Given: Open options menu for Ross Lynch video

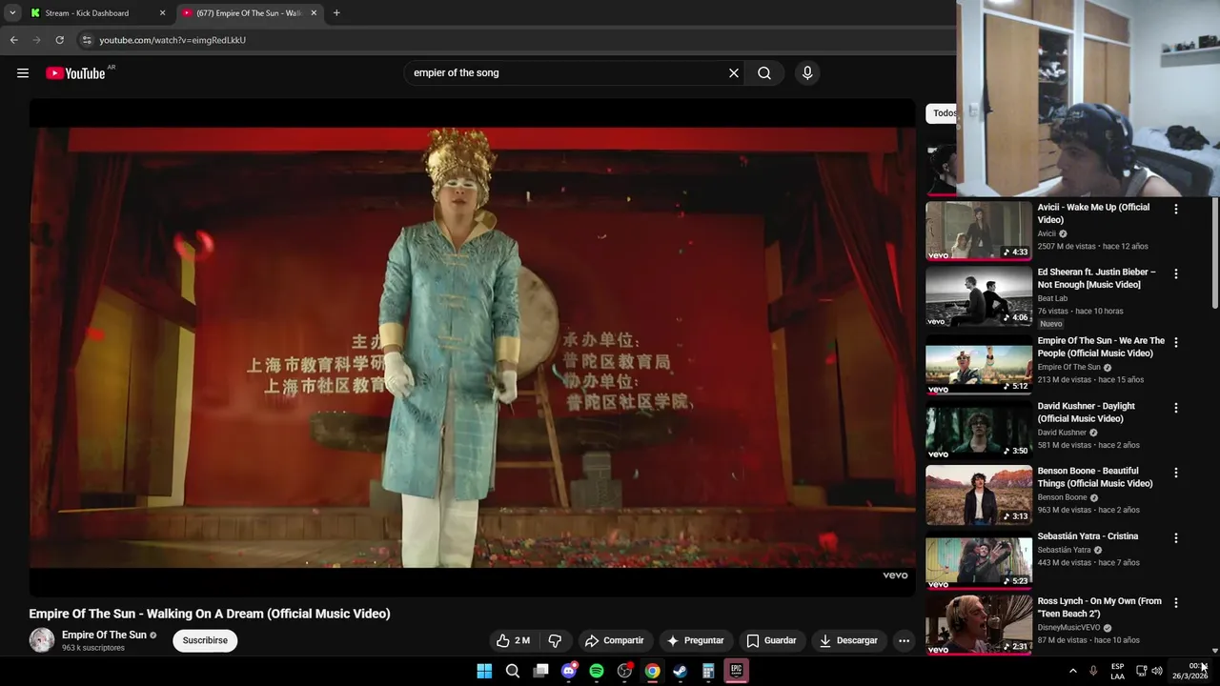Looking at the screenshot, I should 1175,602.
